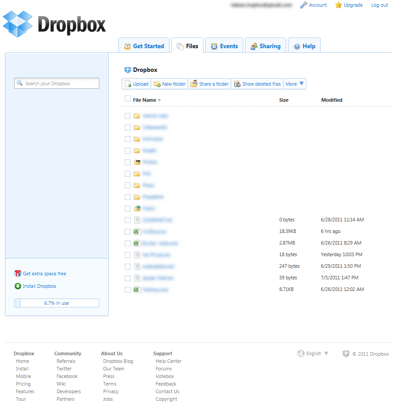Viewport: 398px width, 407px height.
Task: Check the box for the globe folder row
Action: tap(127, 208)
